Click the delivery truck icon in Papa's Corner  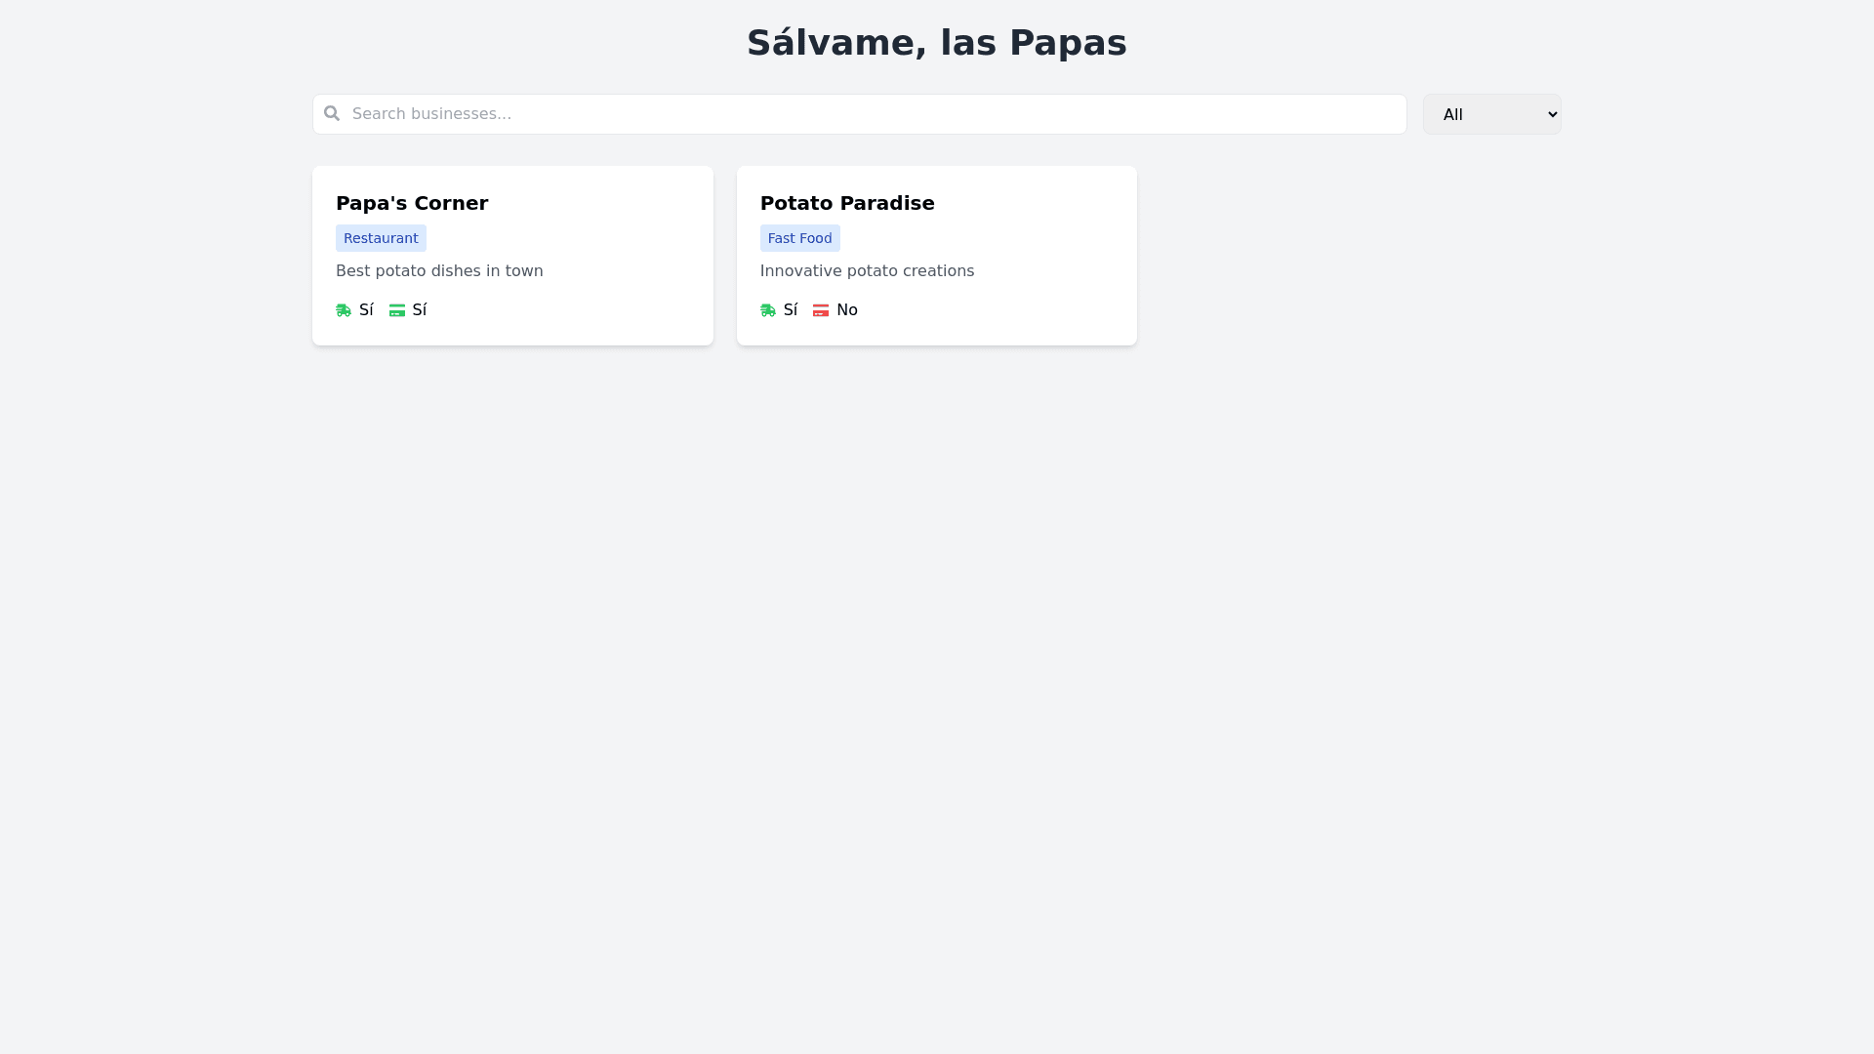344,310
